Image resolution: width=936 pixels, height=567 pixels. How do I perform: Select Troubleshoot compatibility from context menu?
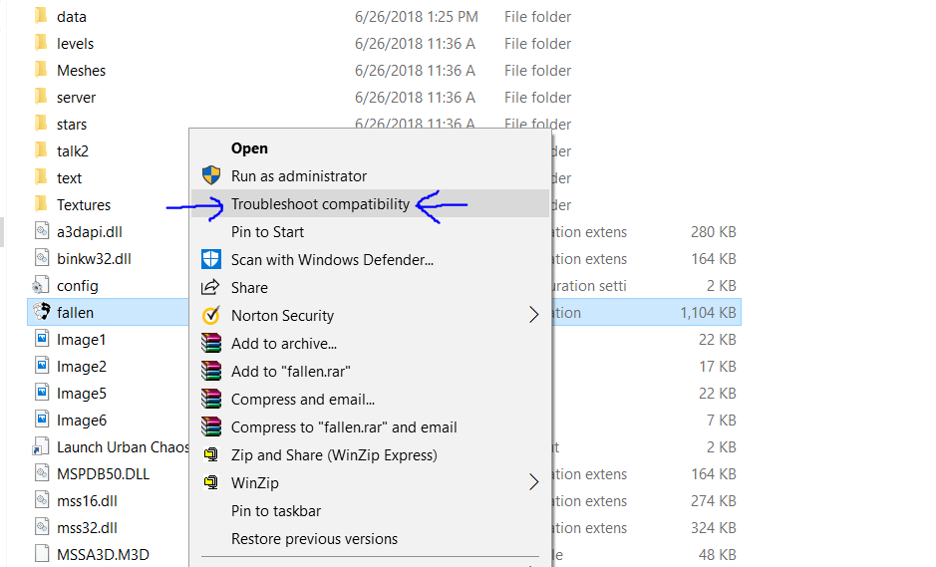[x=320, y=203]
